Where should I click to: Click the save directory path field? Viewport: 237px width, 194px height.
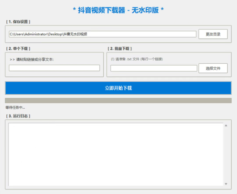(x=102, y=34)
